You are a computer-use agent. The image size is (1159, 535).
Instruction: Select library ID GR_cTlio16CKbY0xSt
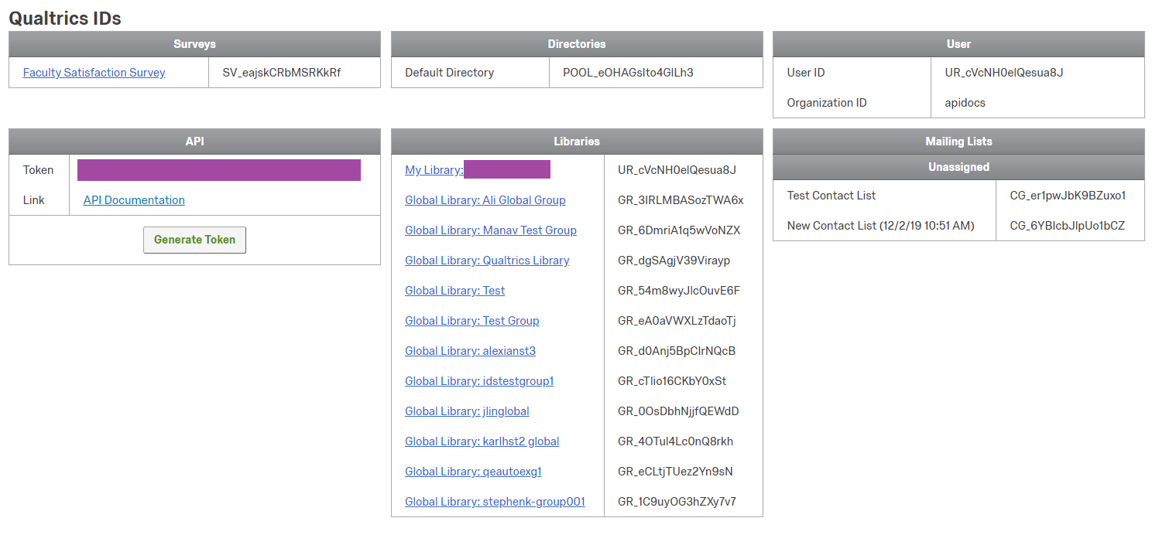click(672, 381)
